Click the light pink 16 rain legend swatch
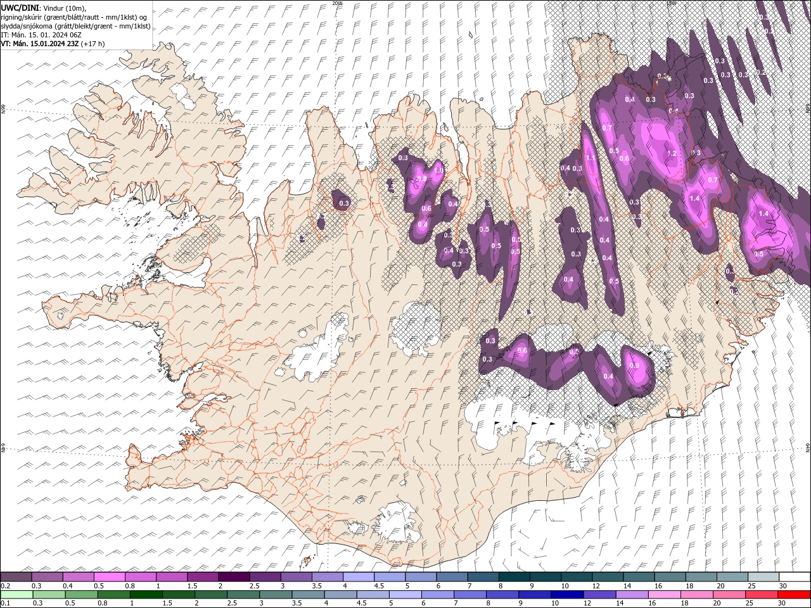The image size is (811, 608). [663, 595]
